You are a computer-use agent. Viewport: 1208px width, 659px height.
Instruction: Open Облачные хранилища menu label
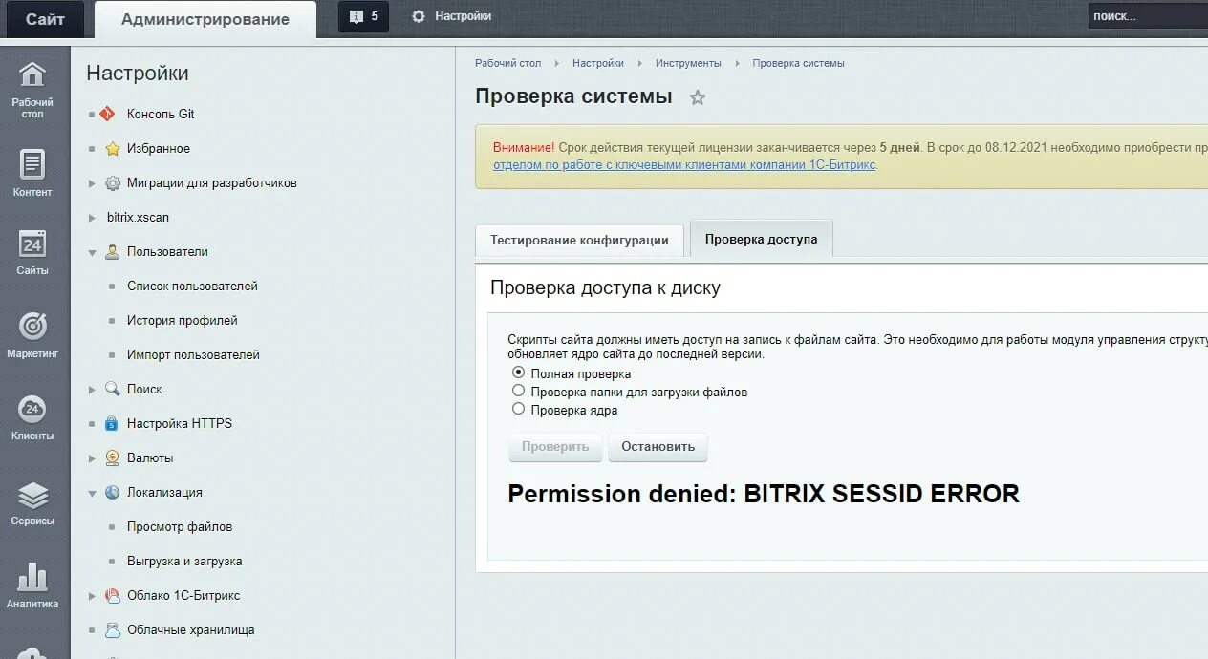point(191,629)
